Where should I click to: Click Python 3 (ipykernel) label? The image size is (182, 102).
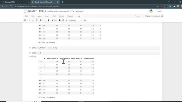(153, 16)
